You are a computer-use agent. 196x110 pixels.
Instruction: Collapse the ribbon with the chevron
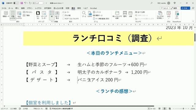tap(193, 21)
